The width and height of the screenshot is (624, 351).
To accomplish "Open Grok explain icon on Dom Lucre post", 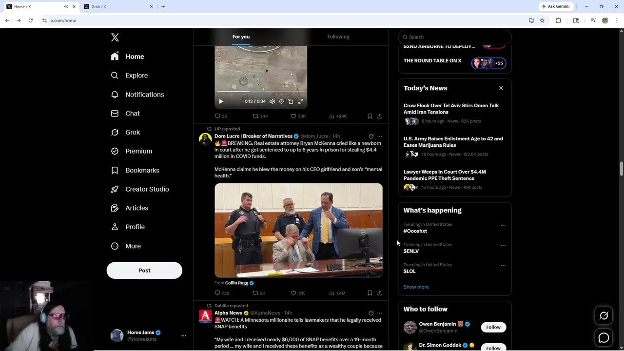I will coord(371,136).
